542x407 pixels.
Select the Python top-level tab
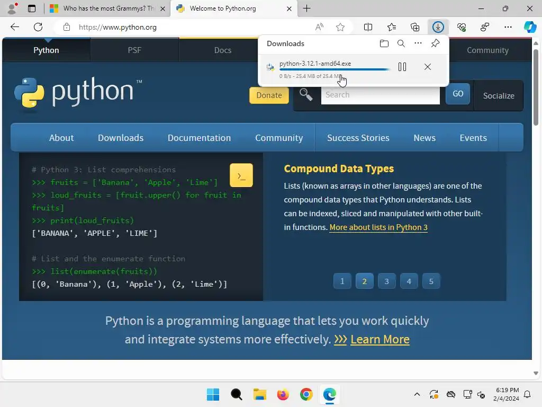46,50
